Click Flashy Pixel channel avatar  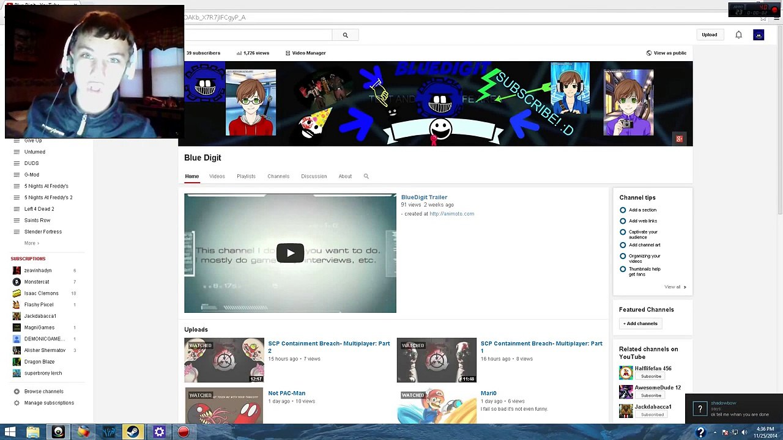[17, 304]
